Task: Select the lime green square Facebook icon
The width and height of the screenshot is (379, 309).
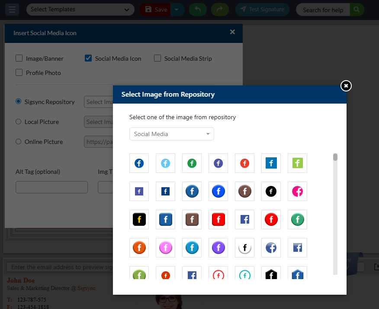Action: [x=297, y=163]
